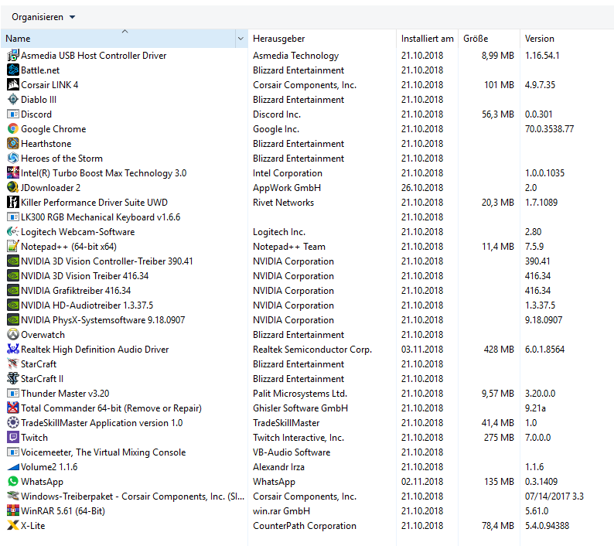Click the Asmedia USB Host Controller Driver icon
The image size is (614, 546).
click(13, 55)
